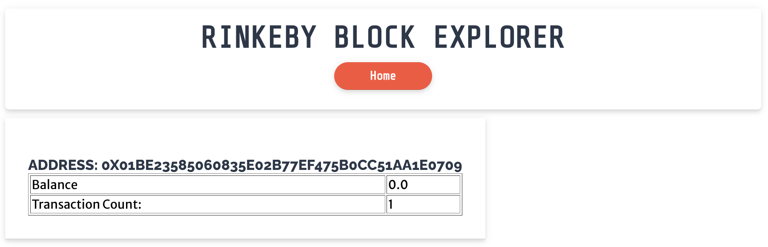Click the Balance value 0.0

click(398, 185)
